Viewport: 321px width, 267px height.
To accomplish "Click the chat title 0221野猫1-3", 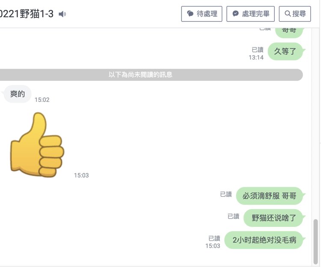I will pyautogui.click(x=27, y=14).
